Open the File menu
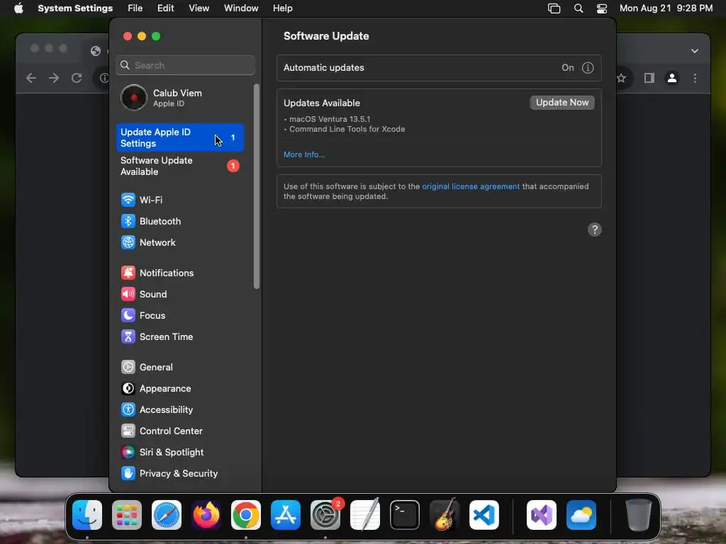The height and width of the screenshot is (544, 726). (x=135, y=8)
